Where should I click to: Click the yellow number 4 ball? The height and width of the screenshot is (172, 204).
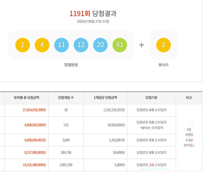(x=42, y=45)
